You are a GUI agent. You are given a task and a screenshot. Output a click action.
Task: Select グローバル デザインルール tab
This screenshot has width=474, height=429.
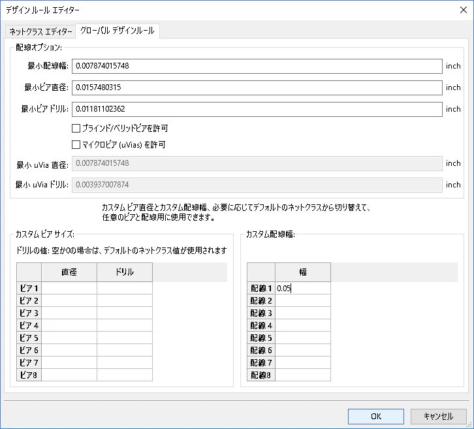tap(118, 31)
